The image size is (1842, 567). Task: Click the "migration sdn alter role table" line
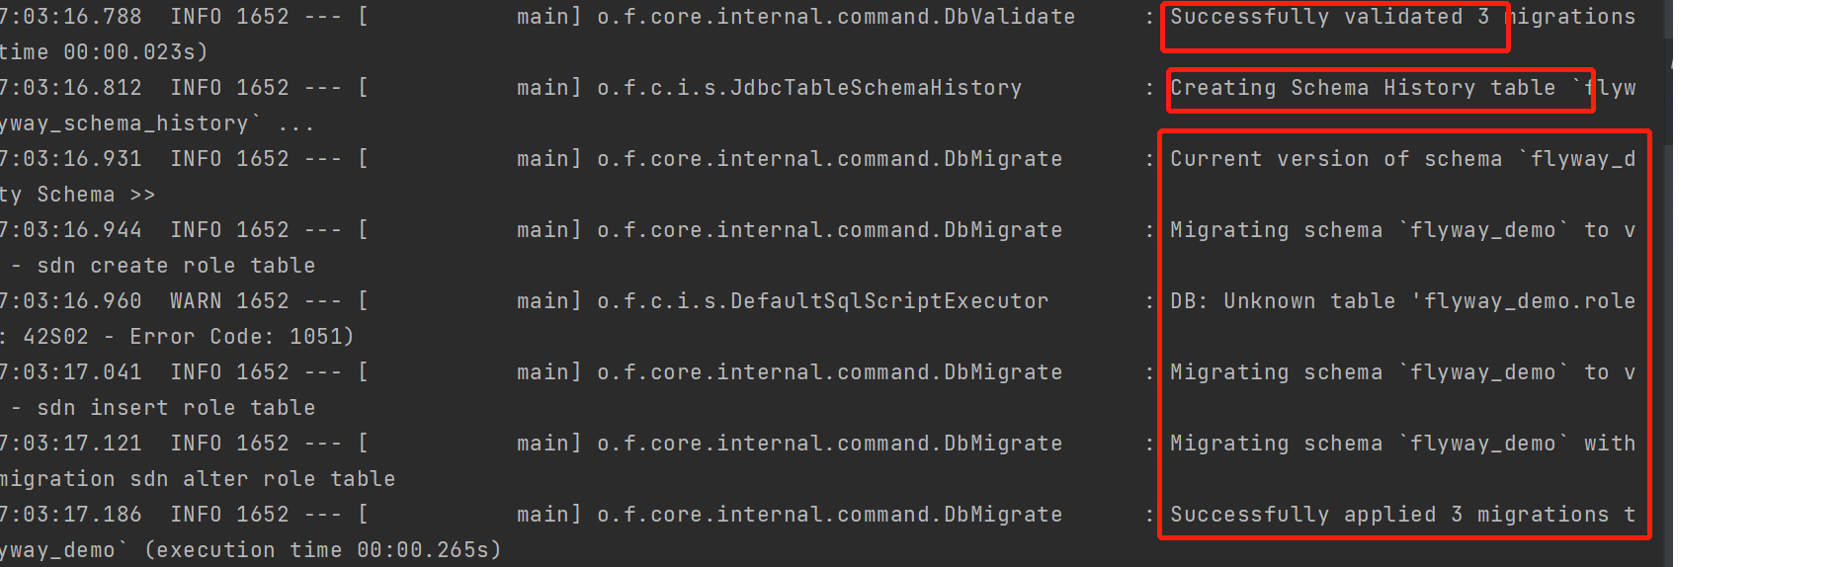(x=198, y=479)
